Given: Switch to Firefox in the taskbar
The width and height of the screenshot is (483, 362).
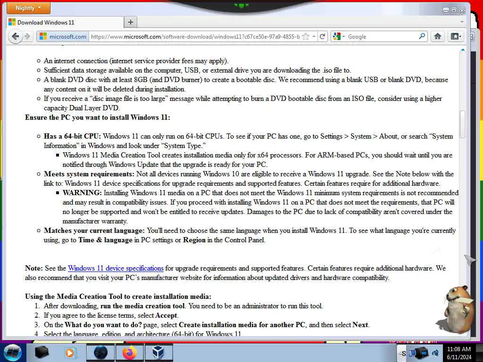Looking at the screenshot, I should [x=129, y=353].
